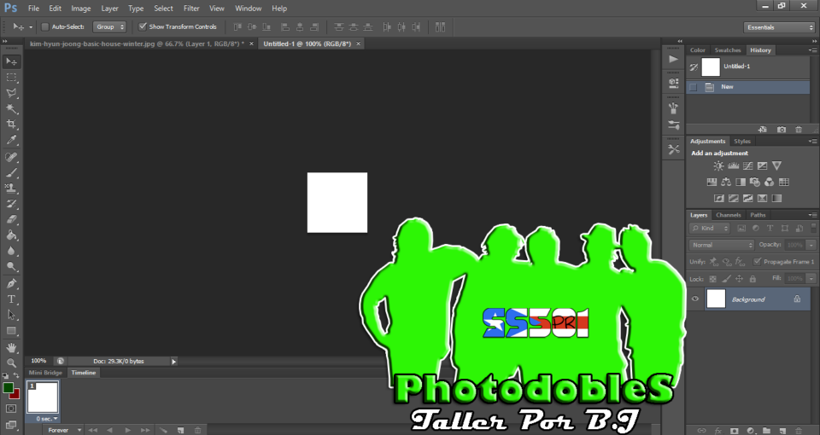820x435 pixels.
Task: Add a Levels adjustment
Action: tap(733, 166)
